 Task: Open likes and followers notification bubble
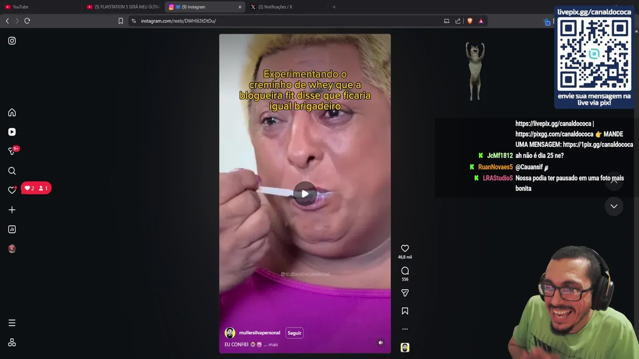tap(36, 188)
